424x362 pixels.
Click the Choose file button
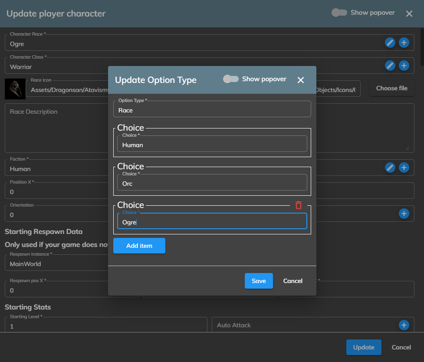[391, 88]
